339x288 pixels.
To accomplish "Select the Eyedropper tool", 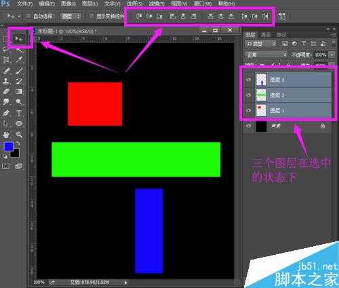I will (19, 60).
